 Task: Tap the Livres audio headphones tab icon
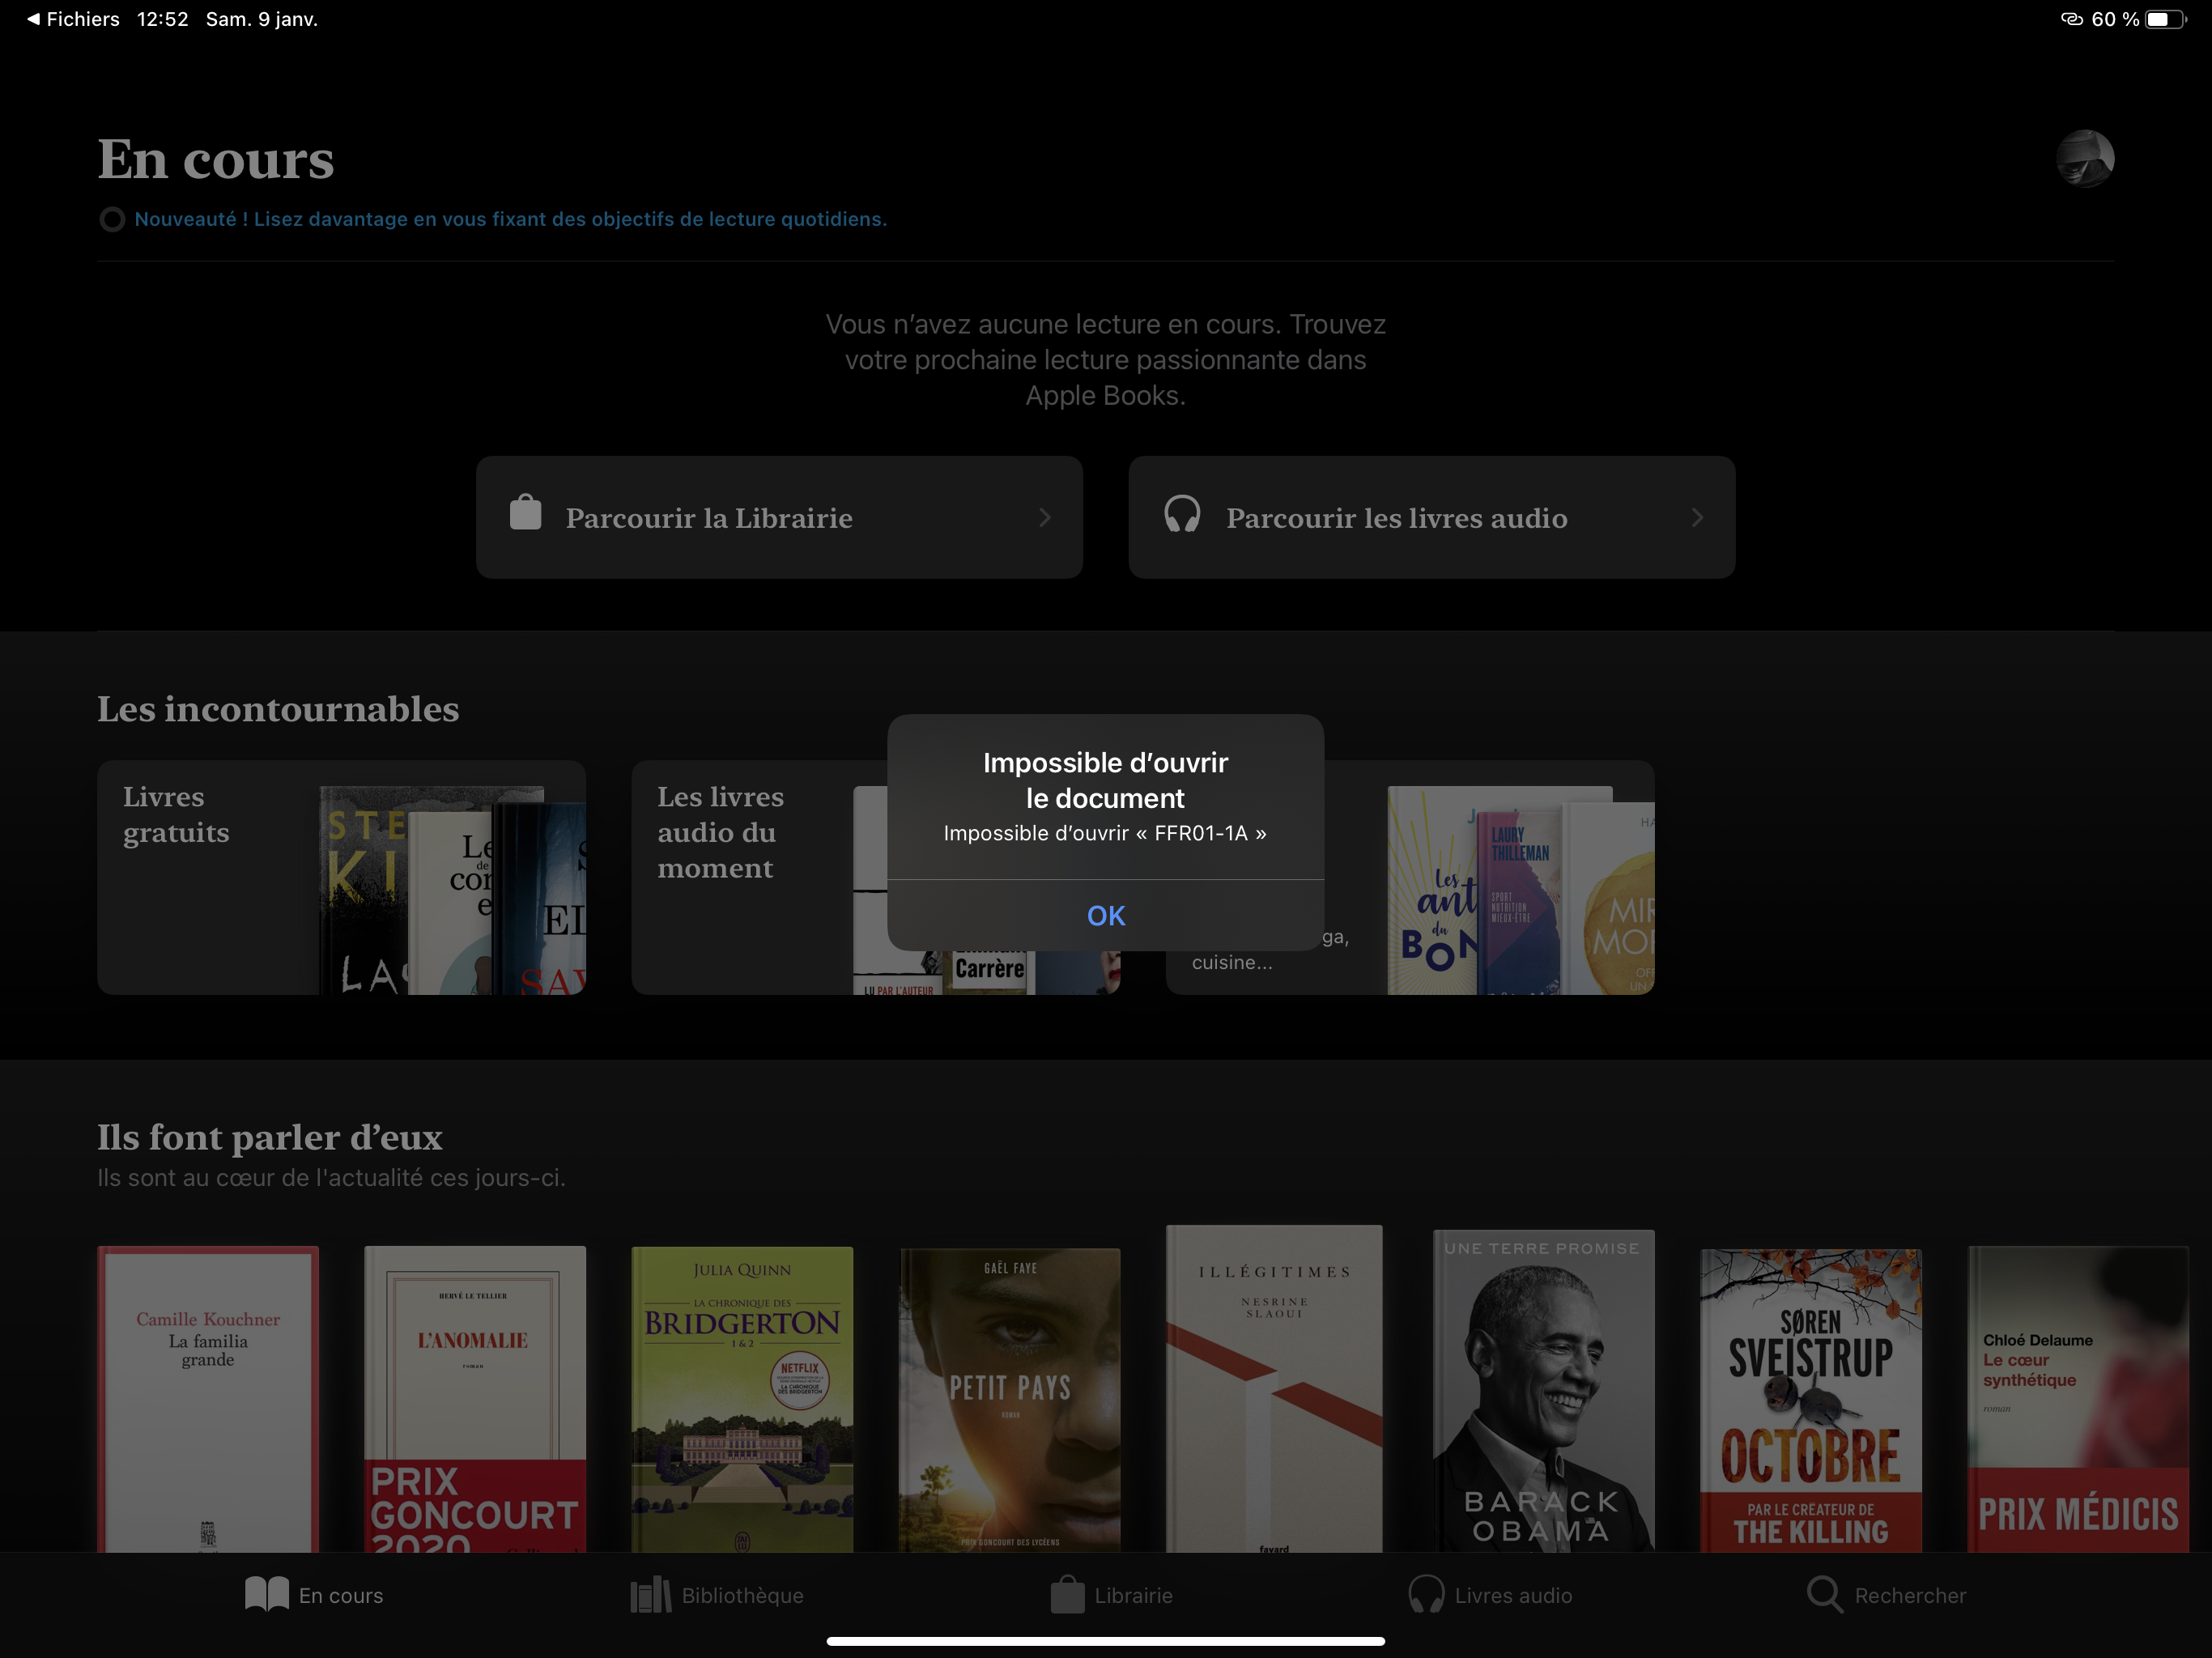[1425, 1594]
